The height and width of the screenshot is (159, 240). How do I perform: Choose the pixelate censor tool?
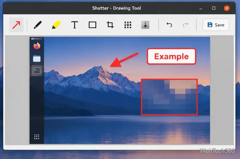pos(128,25)
